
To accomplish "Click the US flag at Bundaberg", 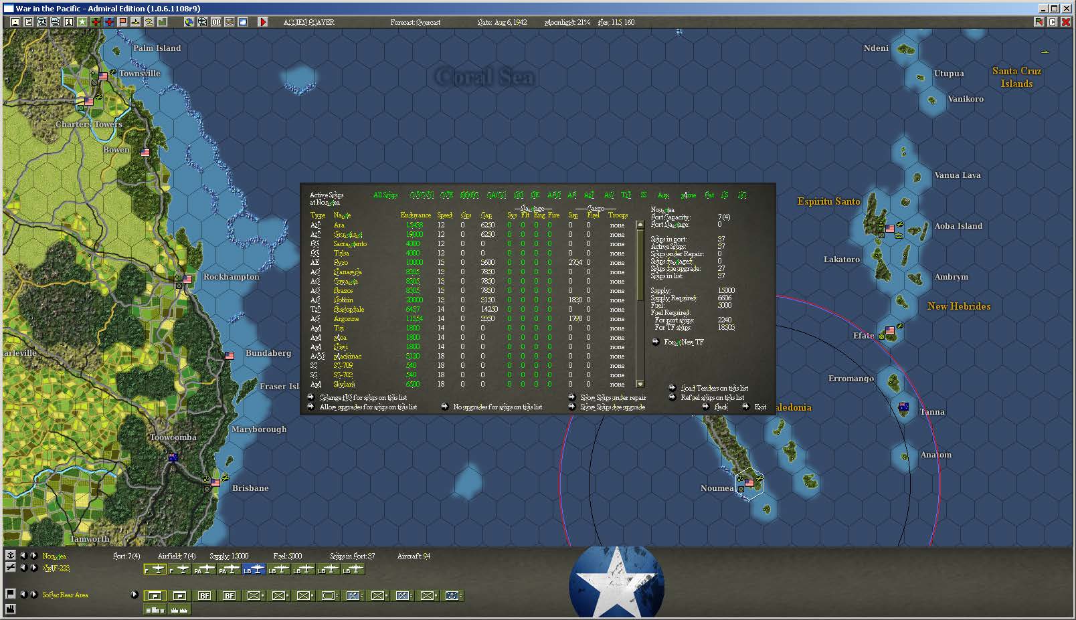I will pos(230,356).
